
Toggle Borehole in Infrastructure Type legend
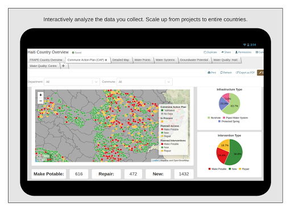tap(214, 118)
